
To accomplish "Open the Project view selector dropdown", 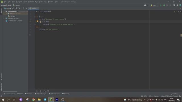I will [x=8, y=8].
